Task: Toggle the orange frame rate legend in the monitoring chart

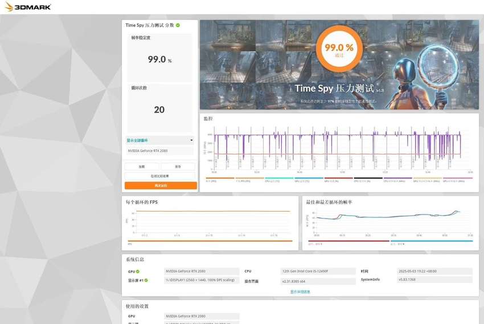Action: [x=220, y=178]
